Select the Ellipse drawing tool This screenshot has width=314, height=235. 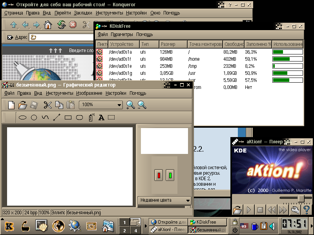(22, 117)
